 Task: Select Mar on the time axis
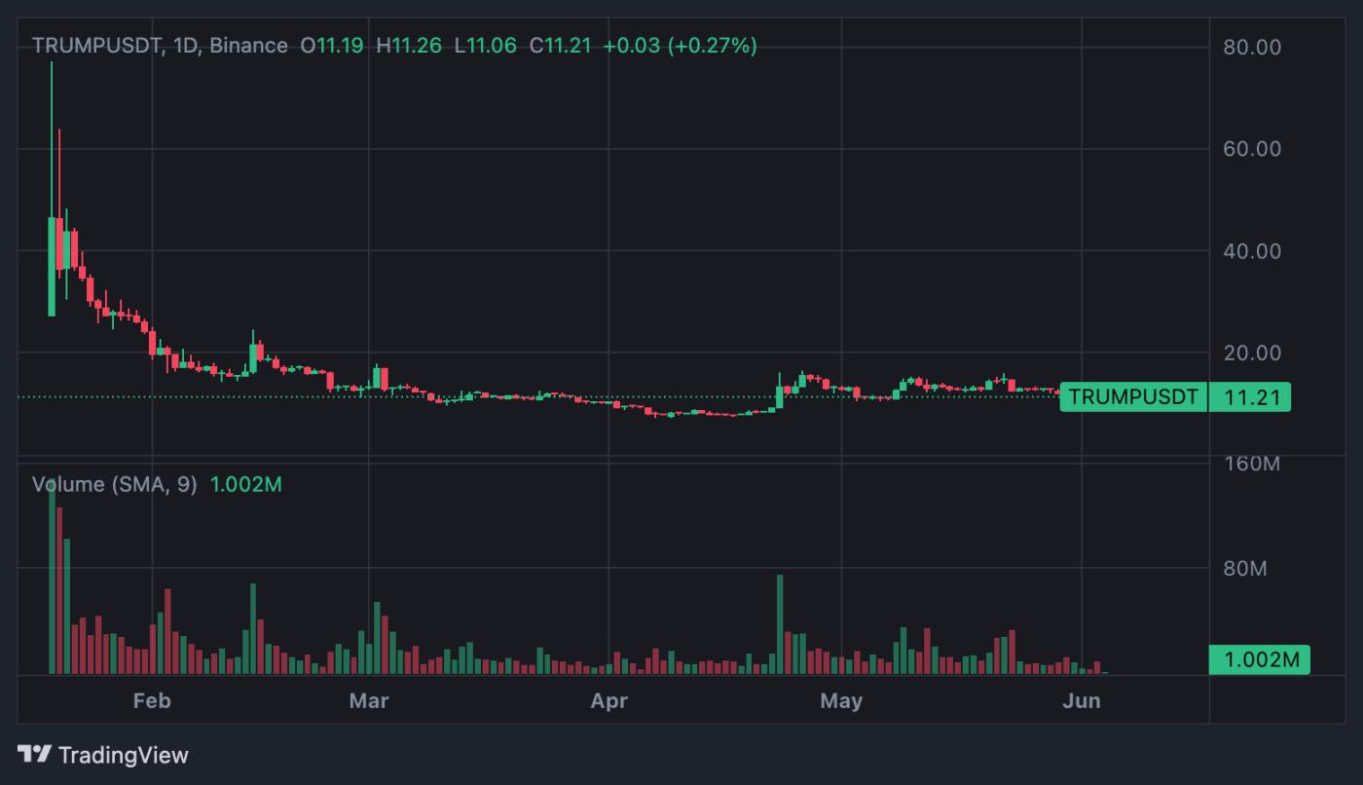point(369,700)
